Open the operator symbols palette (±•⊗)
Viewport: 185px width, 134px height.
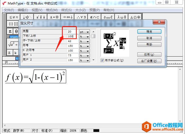(54, 17)
